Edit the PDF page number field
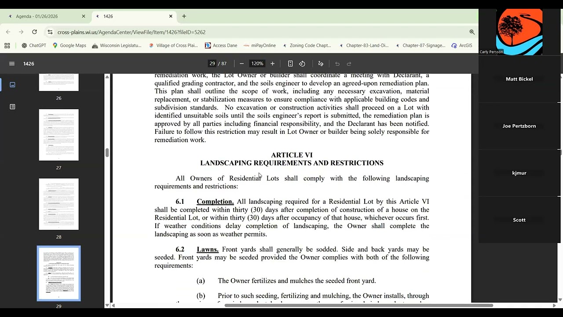Screen dimensions: 563x317 pyautogui.click(x=212, y=64)
